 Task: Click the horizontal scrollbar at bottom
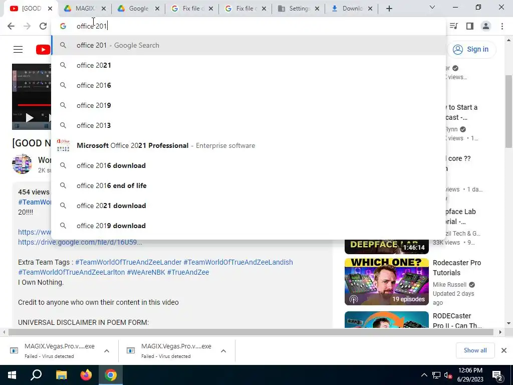click(251, 332)
